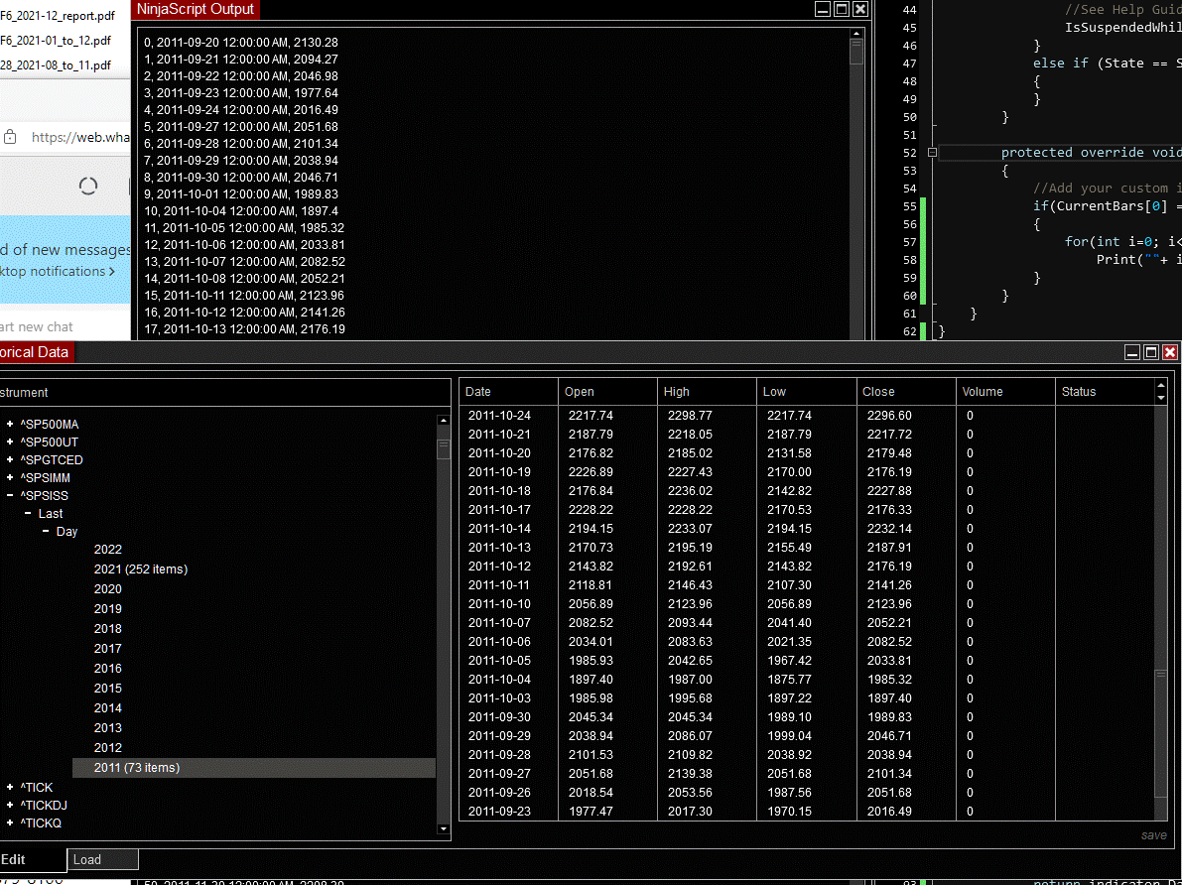1182x885 pixels.
Task: Click scroll-down arrow of instrument tree
Action: pos(444,829)
